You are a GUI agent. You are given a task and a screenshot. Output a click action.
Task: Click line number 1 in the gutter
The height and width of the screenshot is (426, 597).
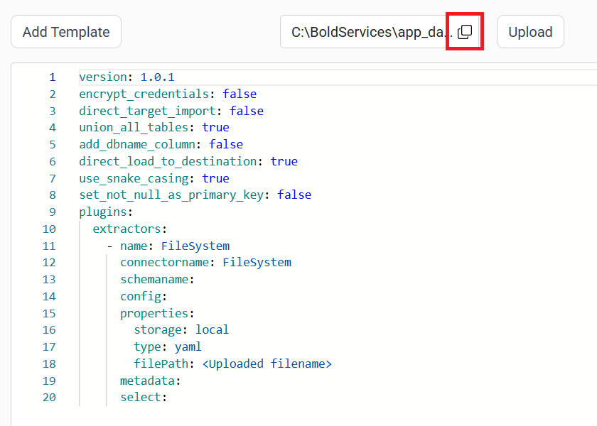(x=52, y=77)
